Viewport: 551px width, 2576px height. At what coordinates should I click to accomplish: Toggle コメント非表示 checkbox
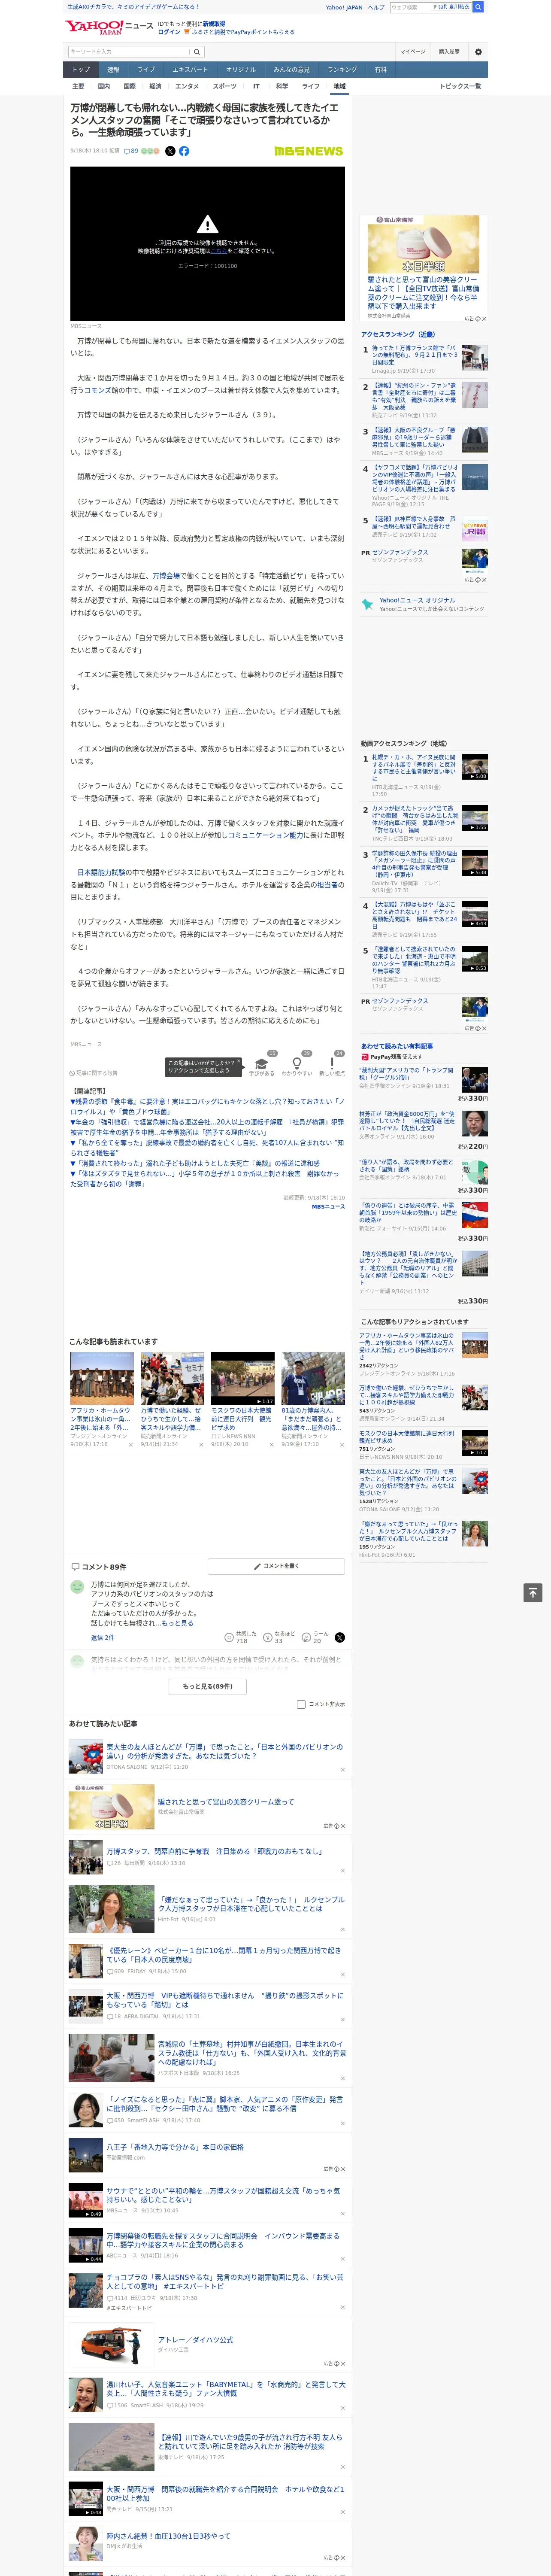(x=301, y=1704)
